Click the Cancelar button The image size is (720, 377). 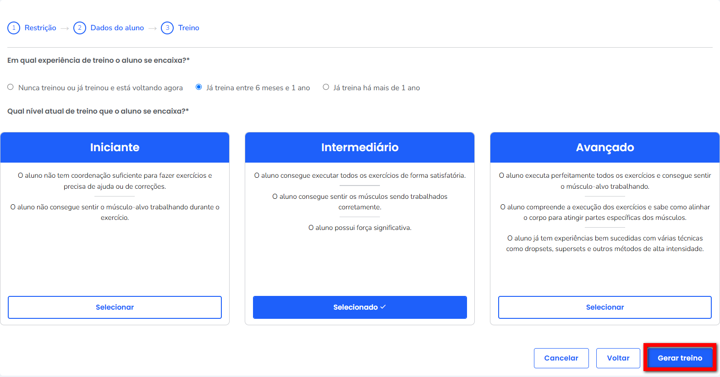point(561,358)
